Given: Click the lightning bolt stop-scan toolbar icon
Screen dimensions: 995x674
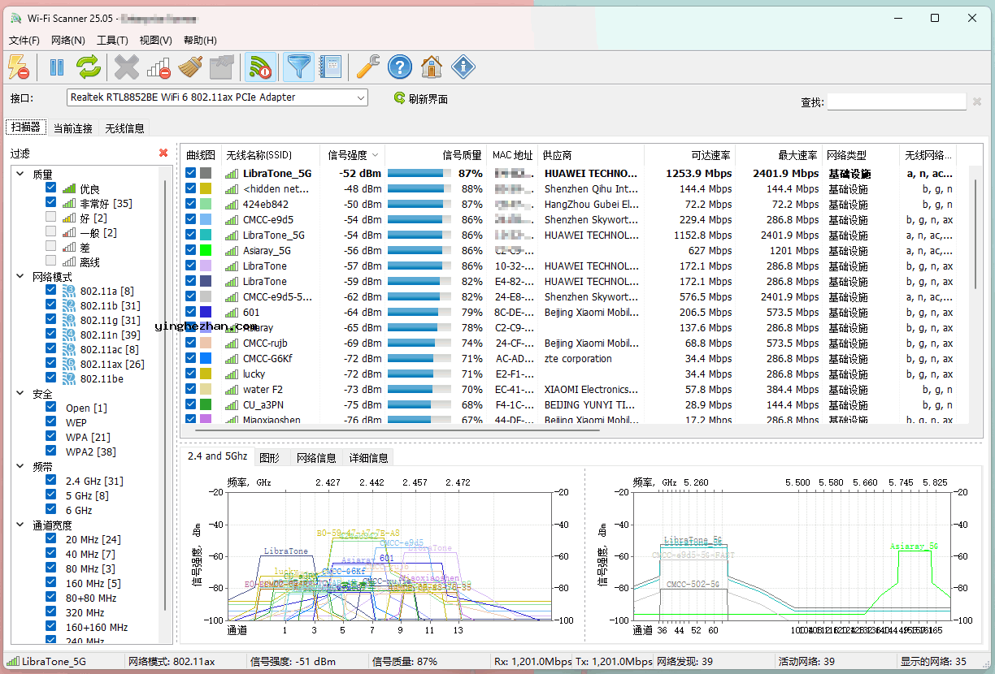Looking at the screenshot, I should point(19,67).
